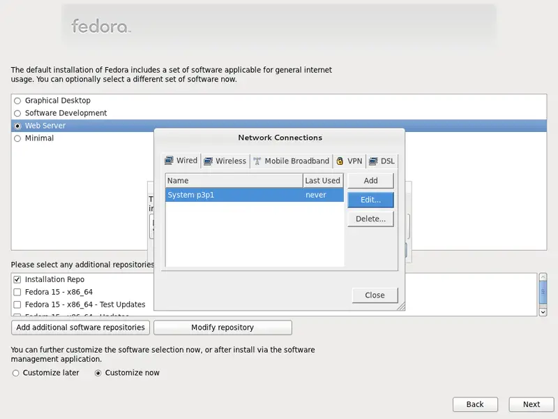The width and height of the screenshot is (558, 419).
Task: Choose Customize later option
Action: [15, 373]
